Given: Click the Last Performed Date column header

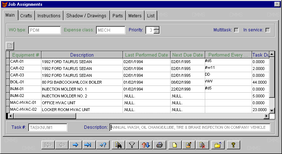Looking at the screenshot, I should 146,55.
